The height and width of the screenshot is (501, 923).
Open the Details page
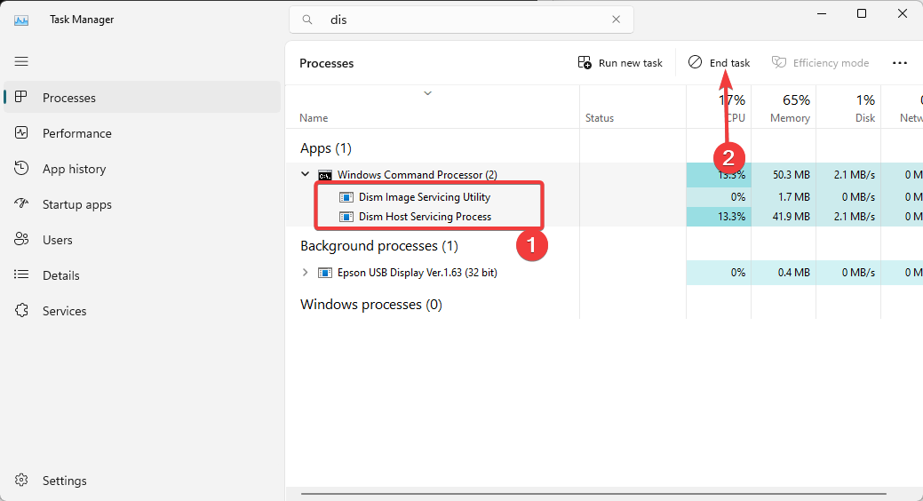pos(142,275)
